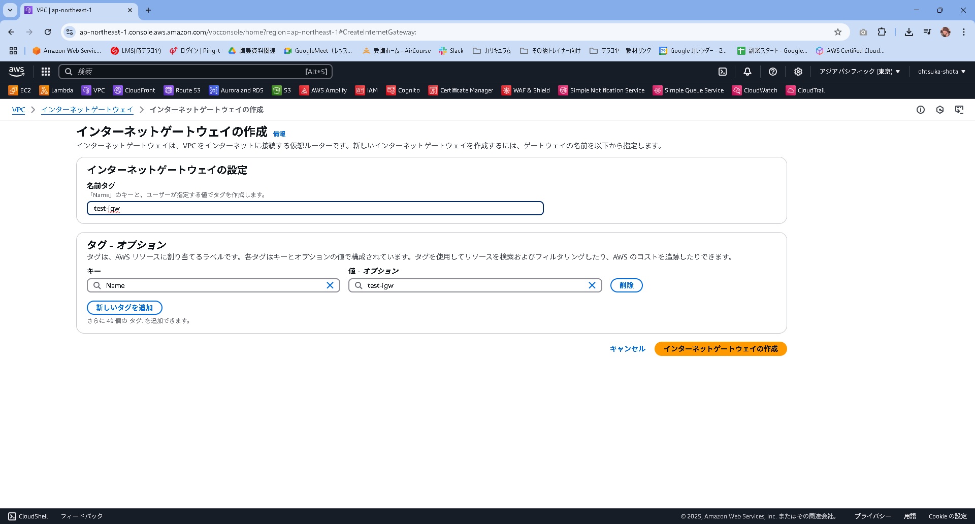Click インターネットゲートウェイの作成 orange button

tap(720, 349)
